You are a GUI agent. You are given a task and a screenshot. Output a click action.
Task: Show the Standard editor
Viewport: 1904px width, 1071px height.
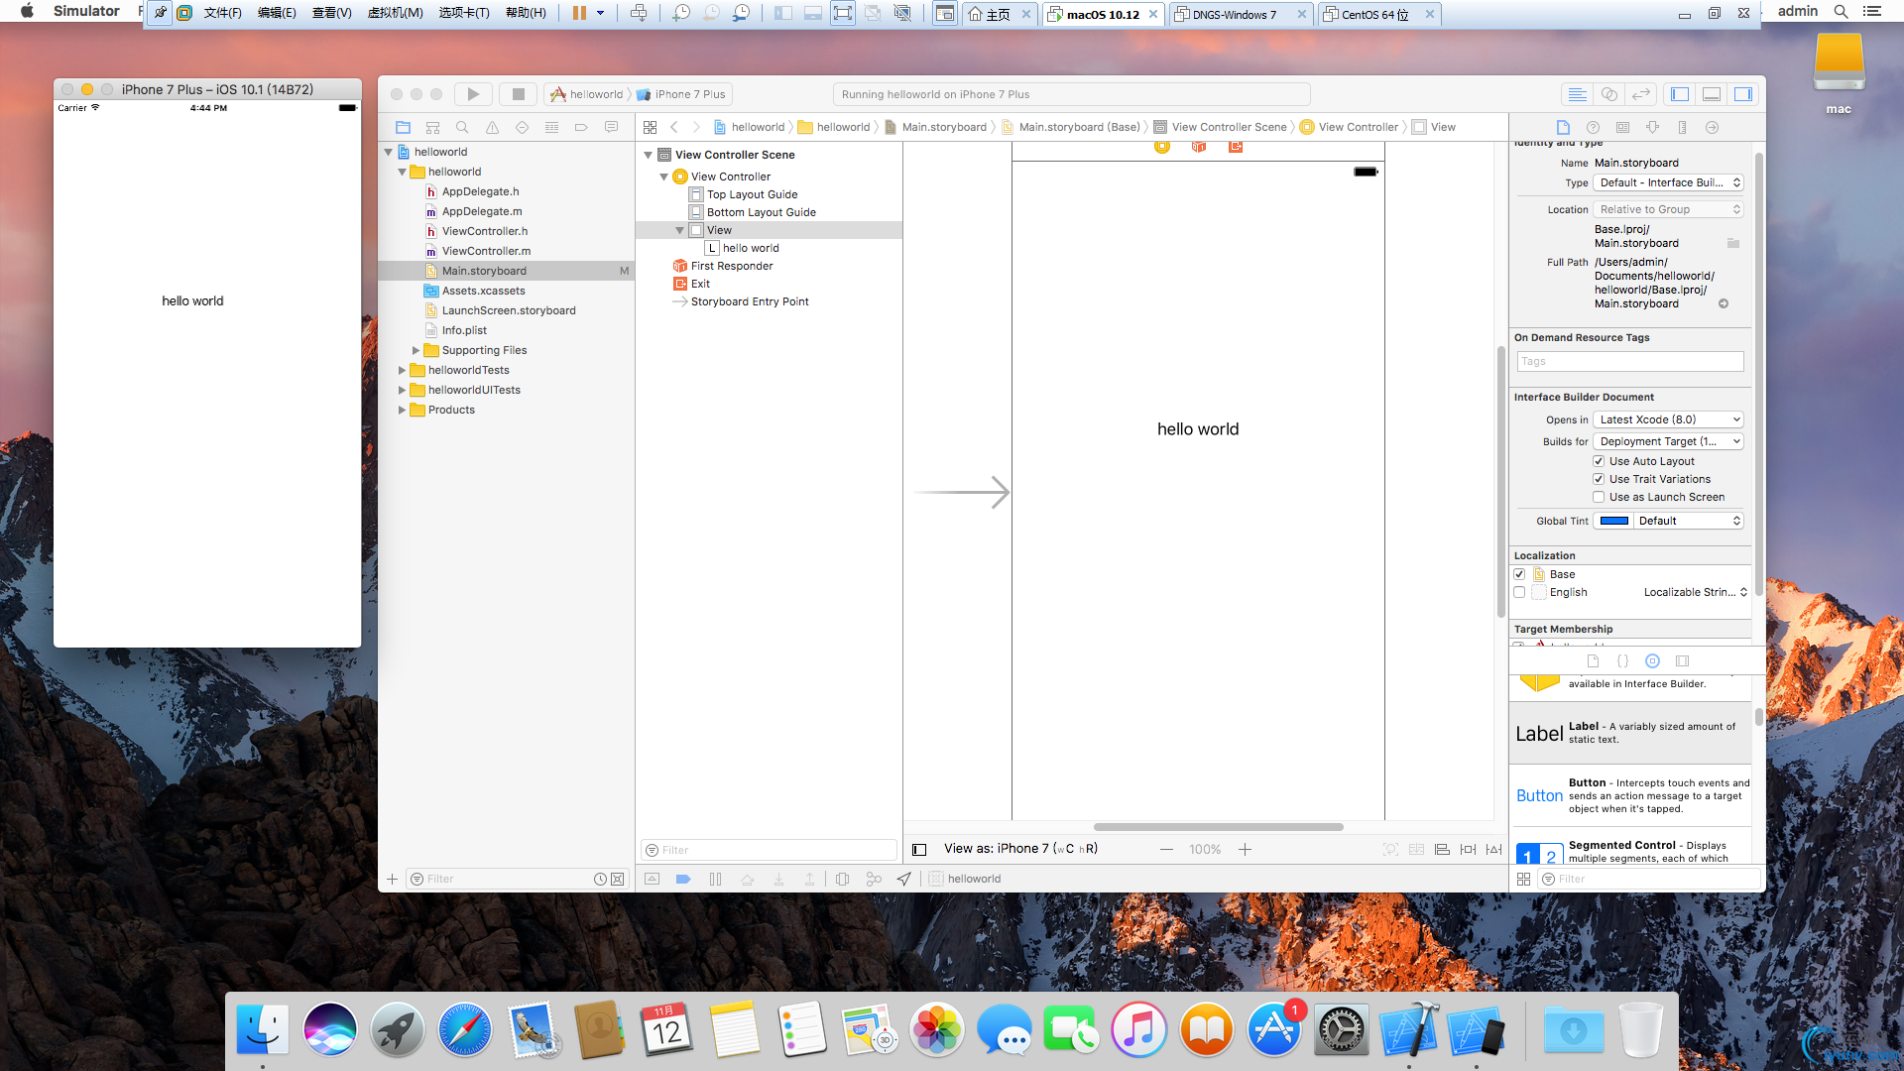1577,94
